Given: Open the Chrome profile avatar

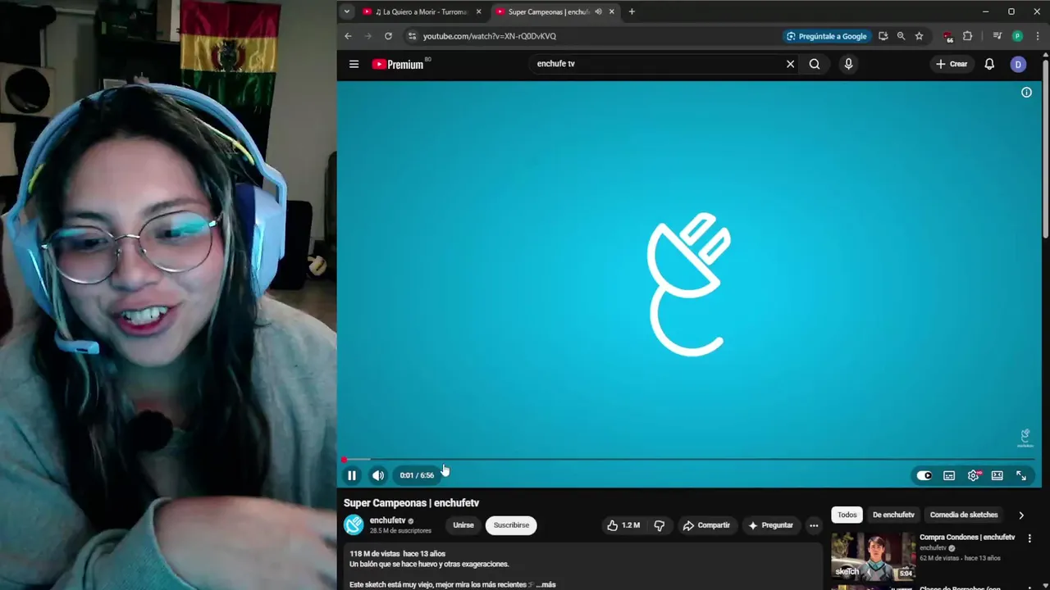Looking at the screenshot, I should (x=1017, y=36).
